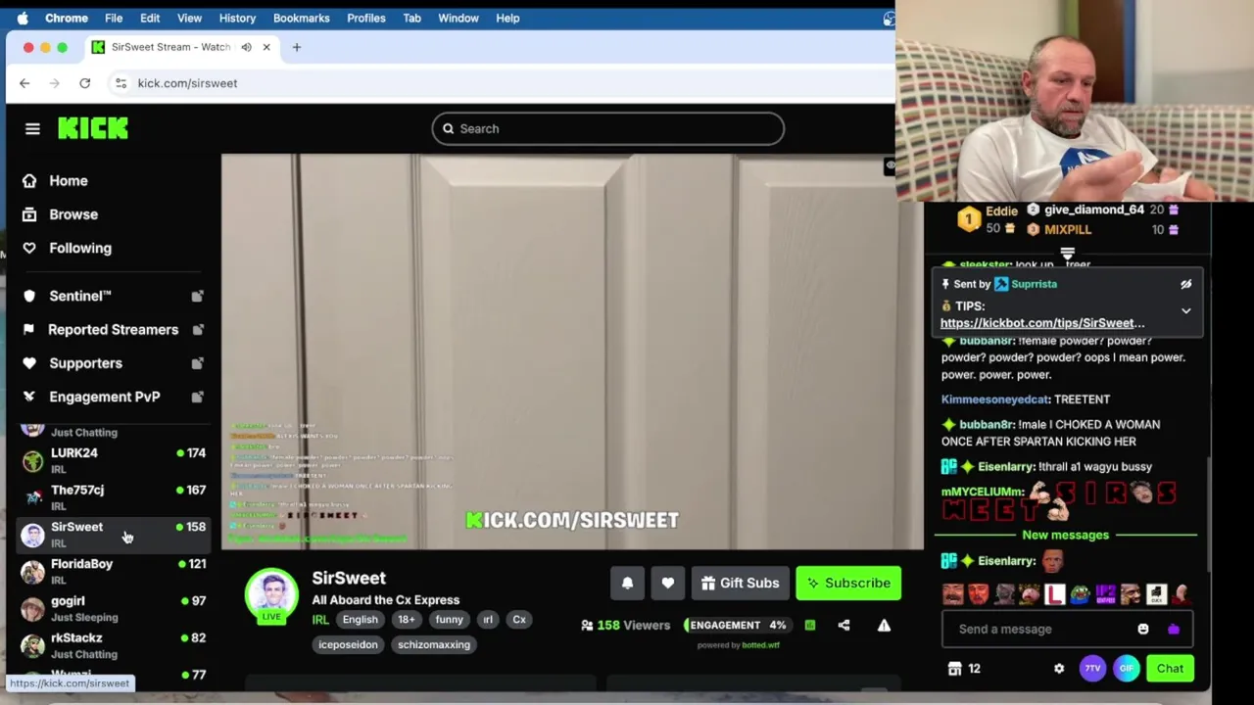This screenshot has width=1254, height=705.
Task: Toggle stream notifications bell
Action: [627, 583]
